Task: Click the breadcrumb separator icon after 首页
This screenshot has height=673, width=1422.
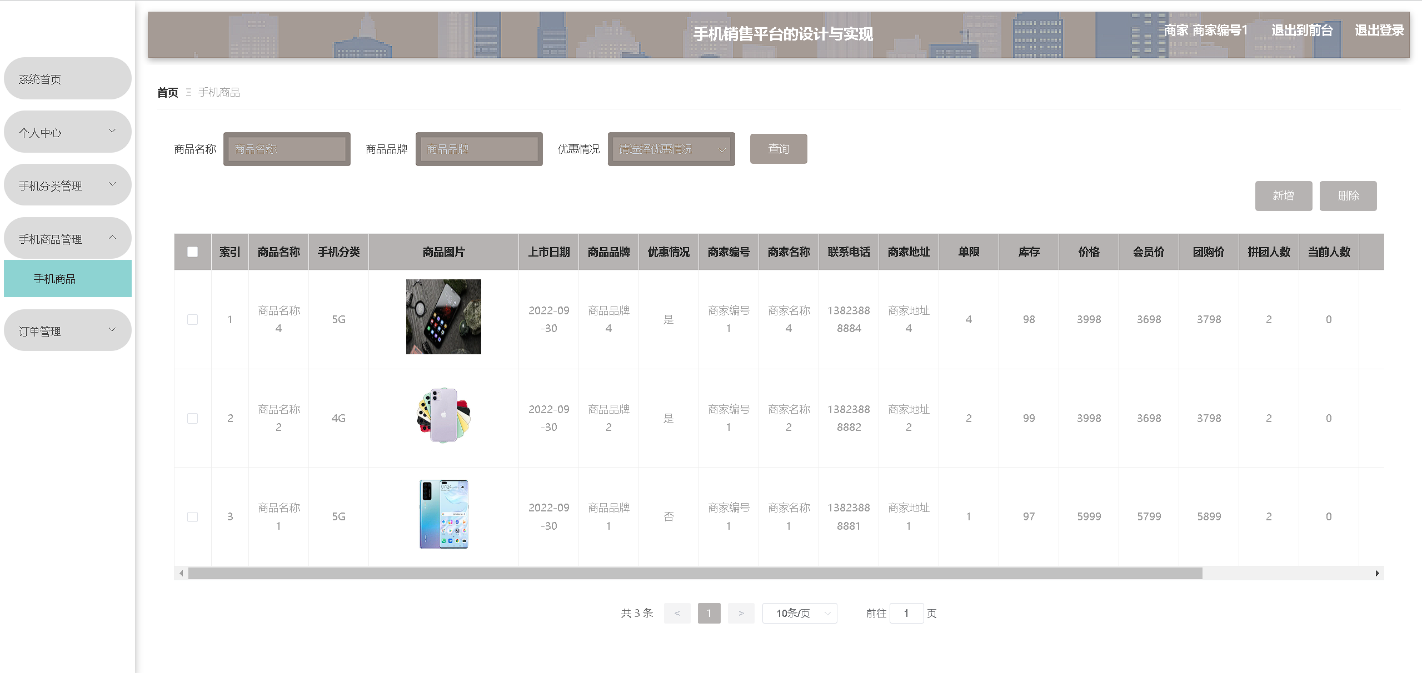Action: pyautogui.click(x=188, y=92)
